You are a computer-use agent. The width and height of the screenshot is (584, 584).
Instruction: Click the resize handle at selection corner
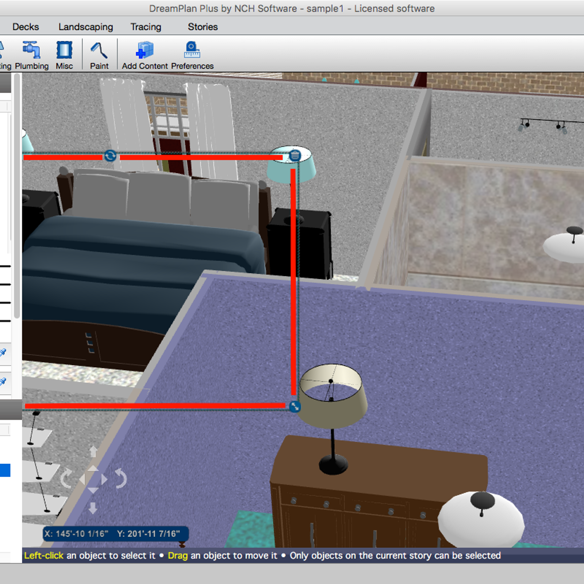[x=295, y=406]
